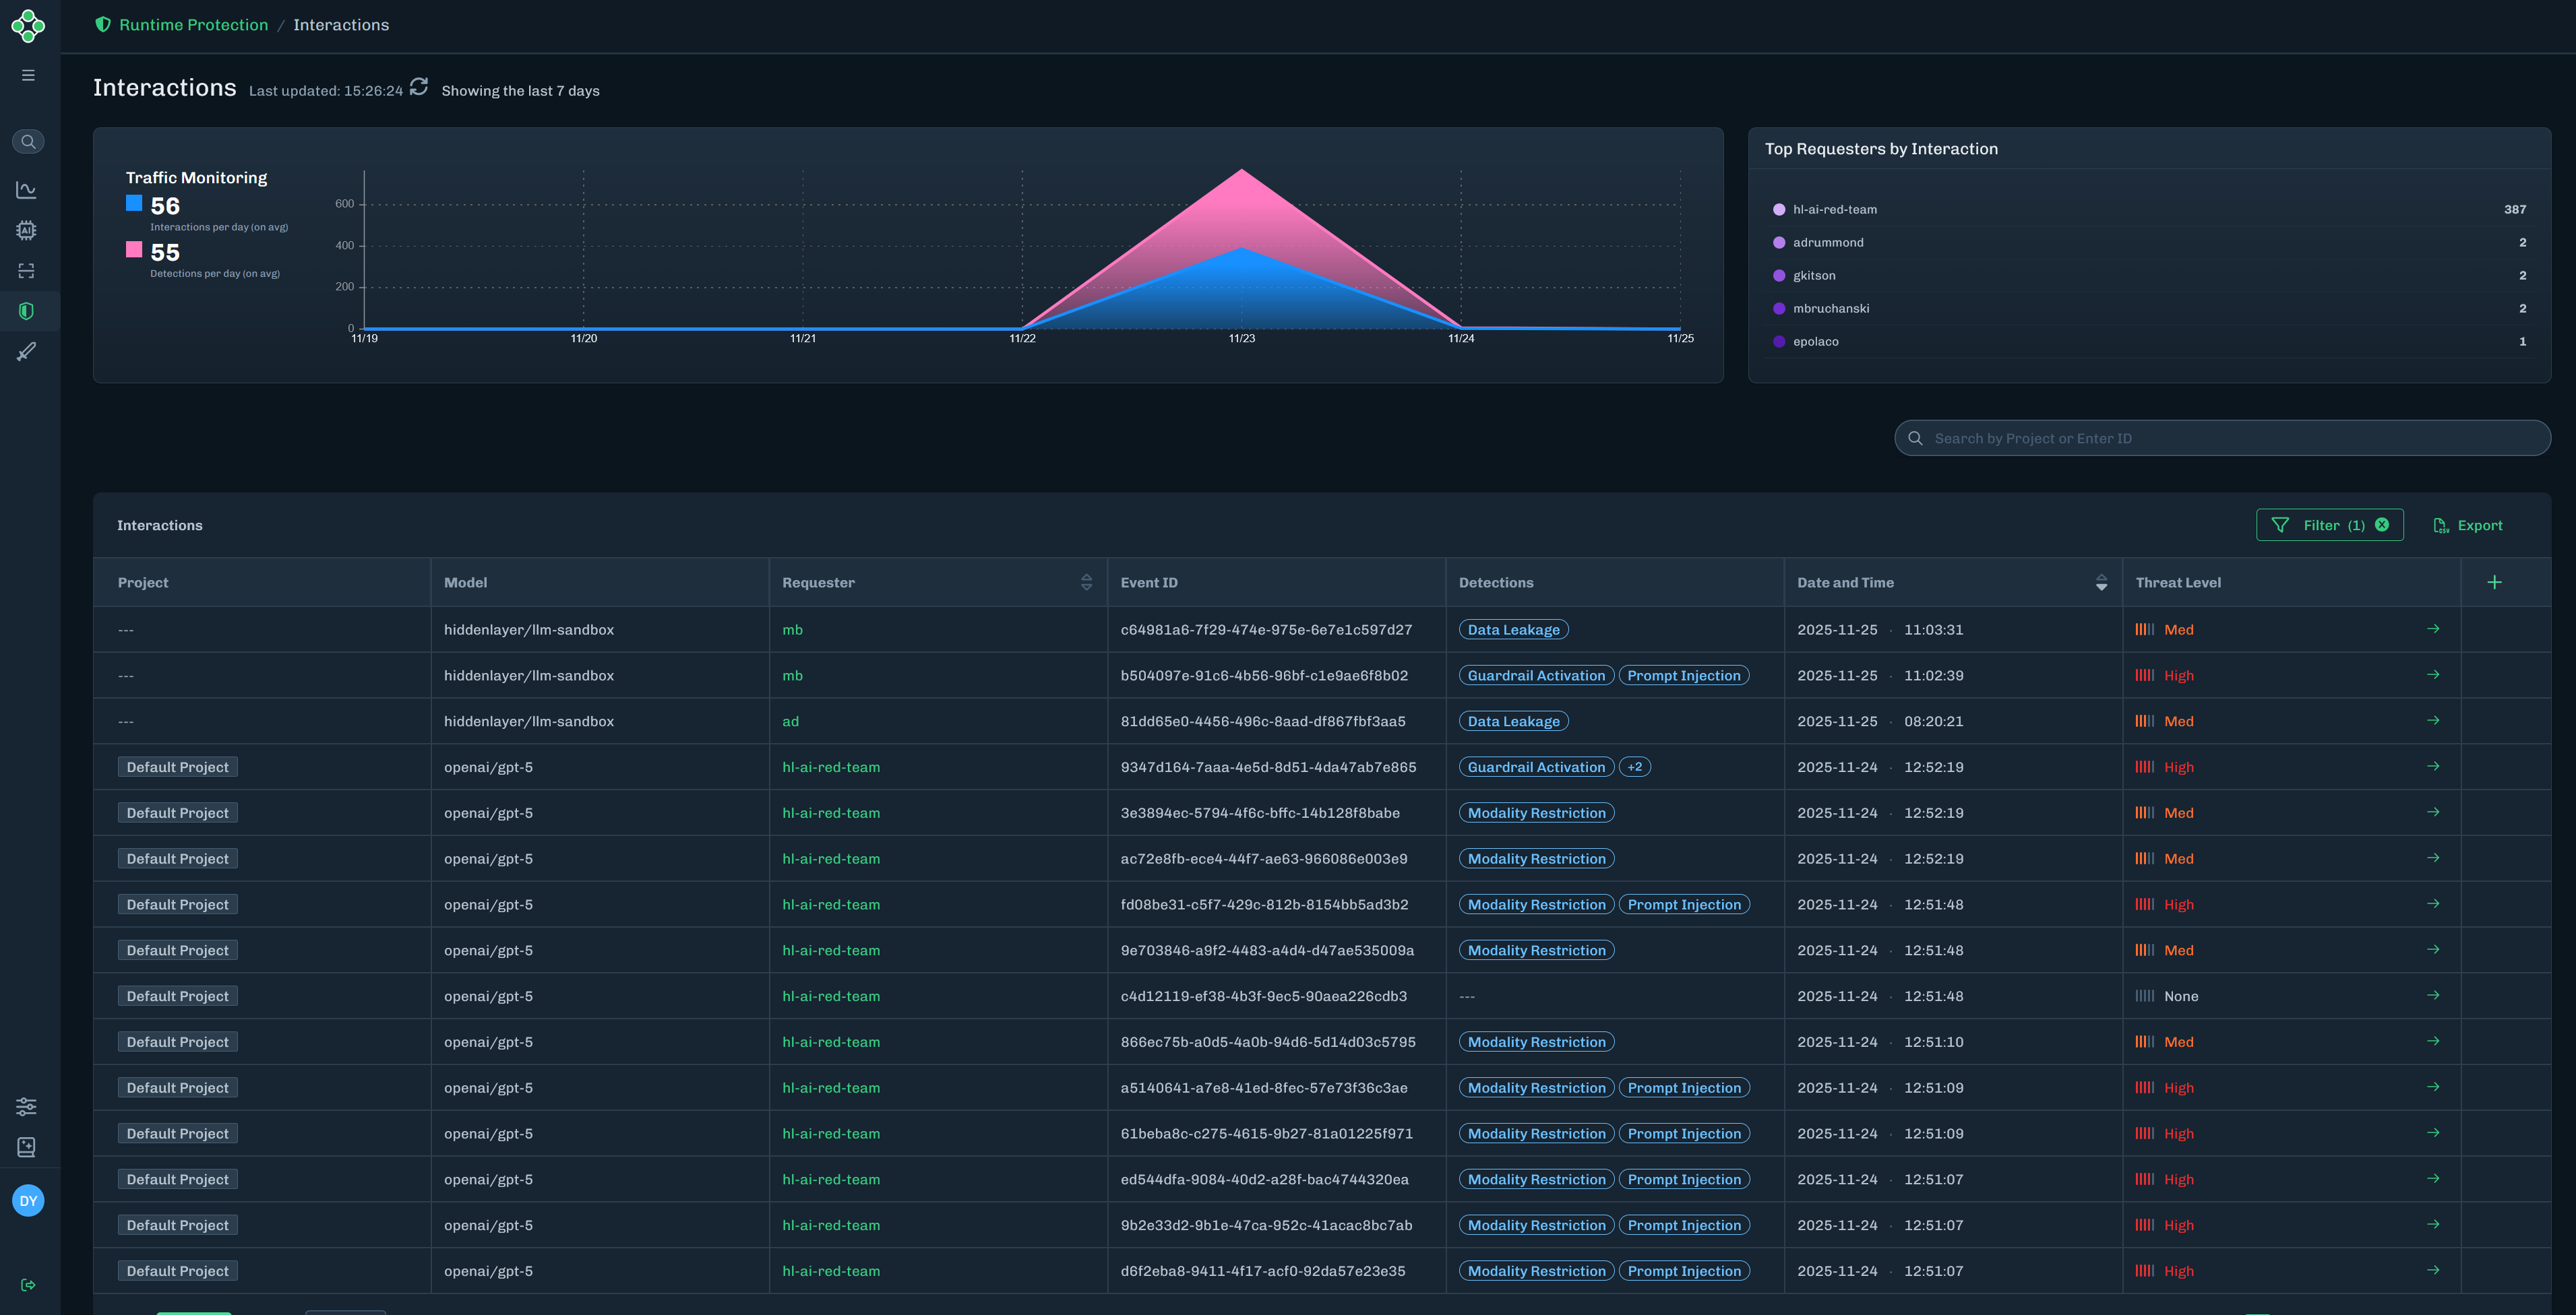Clear the active filter using the X badge

click(2382, 525)
